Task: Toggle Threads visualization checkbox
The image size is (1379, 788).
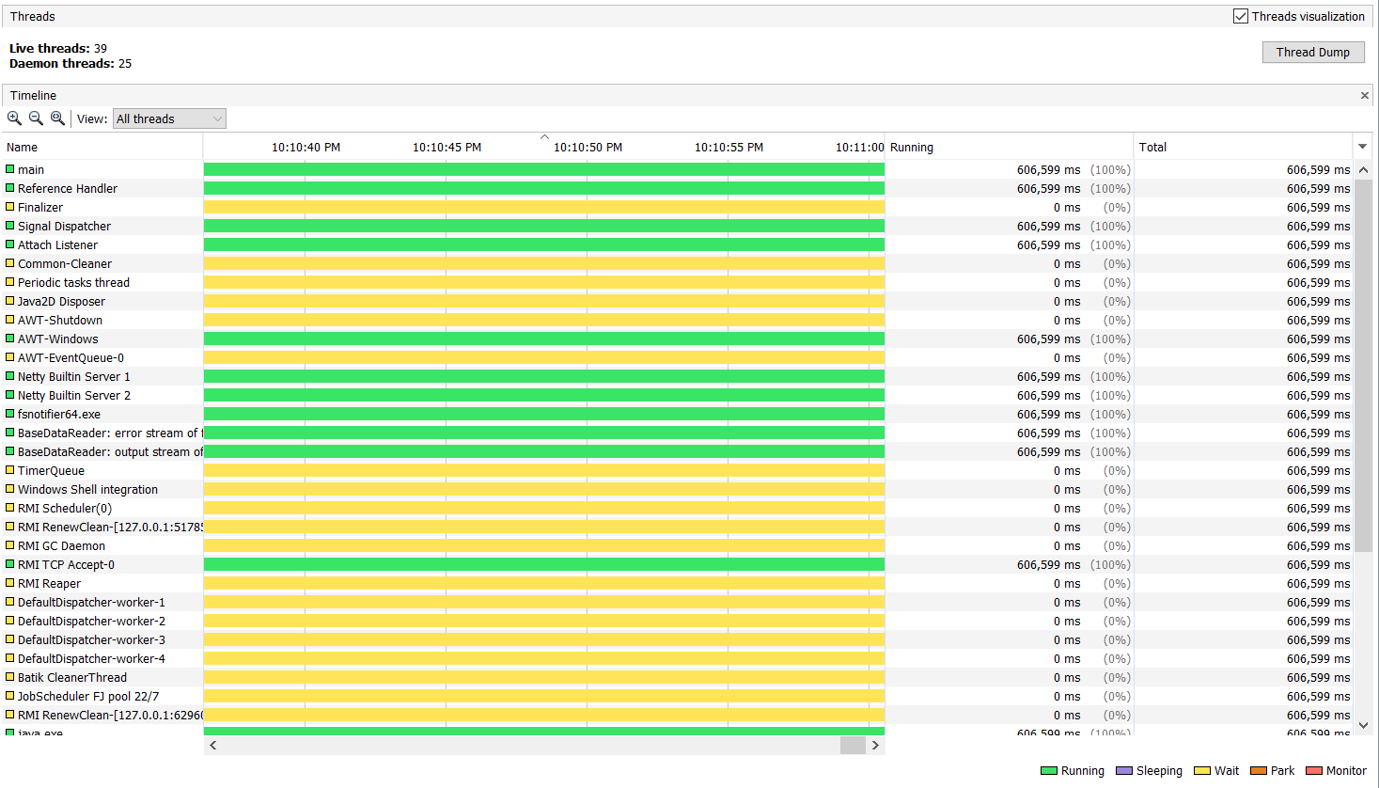Action: pyautogui.click(x=1241, y=16)
